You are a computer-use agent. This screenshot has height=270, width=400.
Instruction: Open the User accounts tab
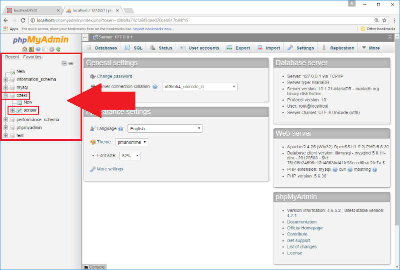click(199, 48)
